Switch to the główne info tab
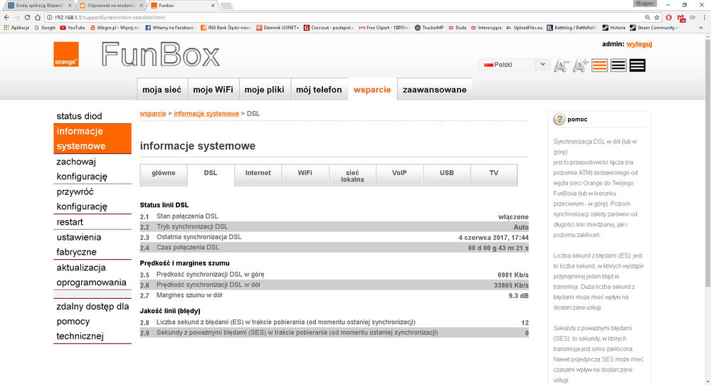This screenshot has height=385, width=711. pos(164,175)
